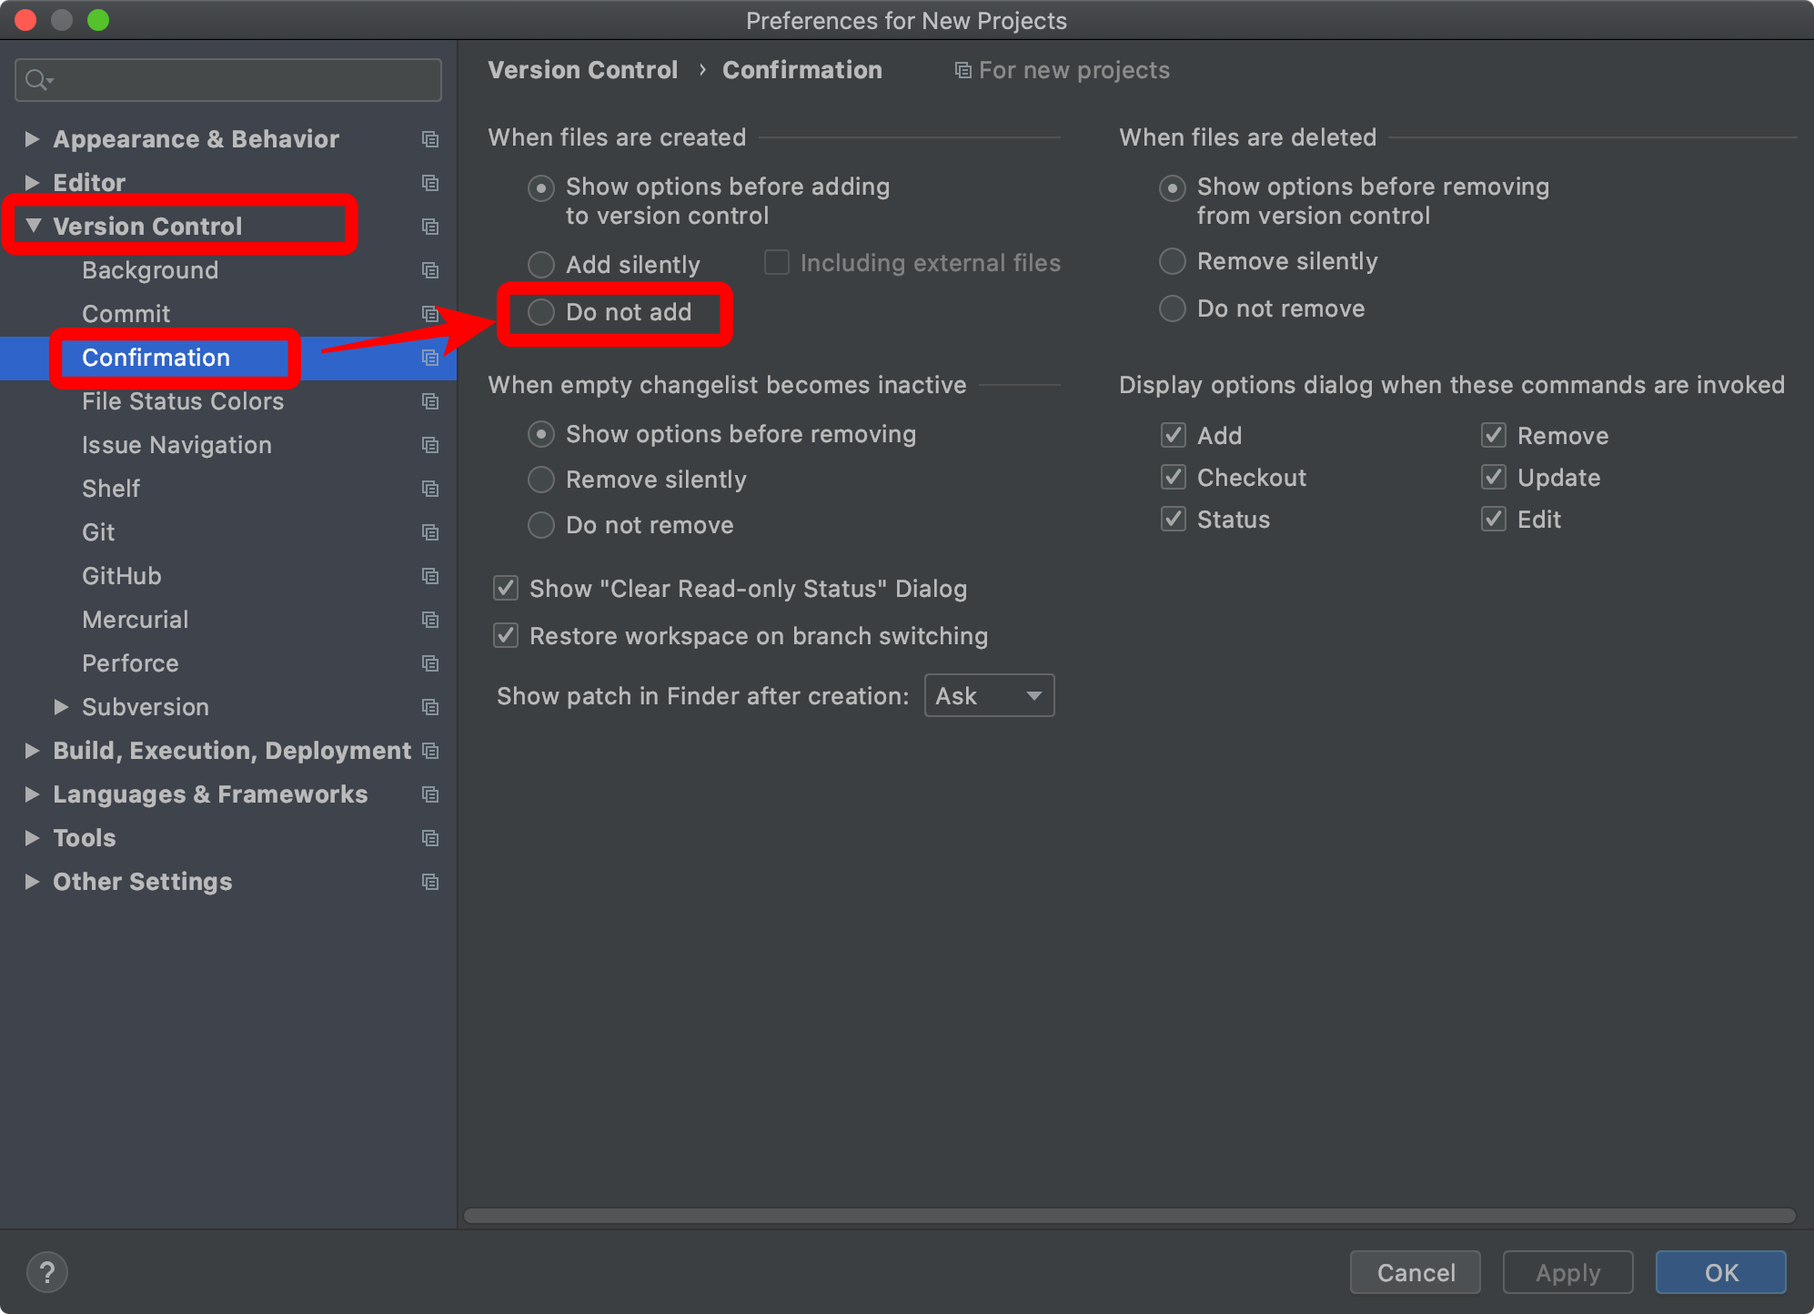This screenshot has height=1314, width=1814.
Task: Select the Issue Navigation settings page
Action: point(176,445)
